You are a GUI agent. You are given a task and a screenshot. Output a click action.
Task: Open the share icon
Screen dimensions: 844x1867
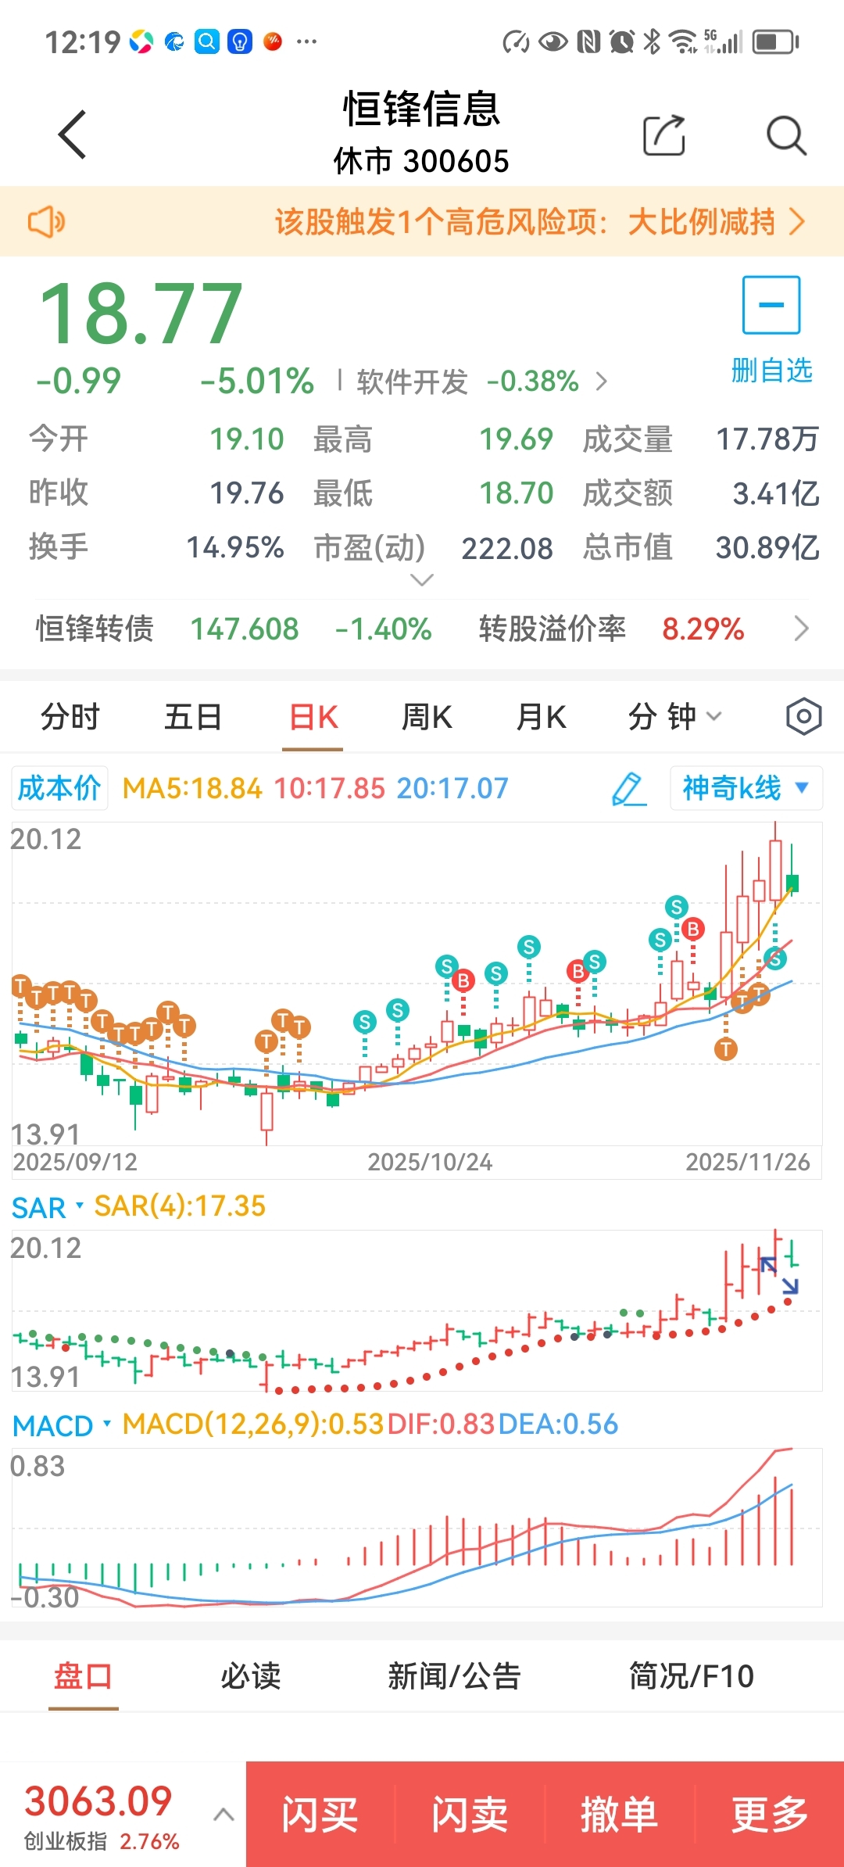click(x=663, y=135)
